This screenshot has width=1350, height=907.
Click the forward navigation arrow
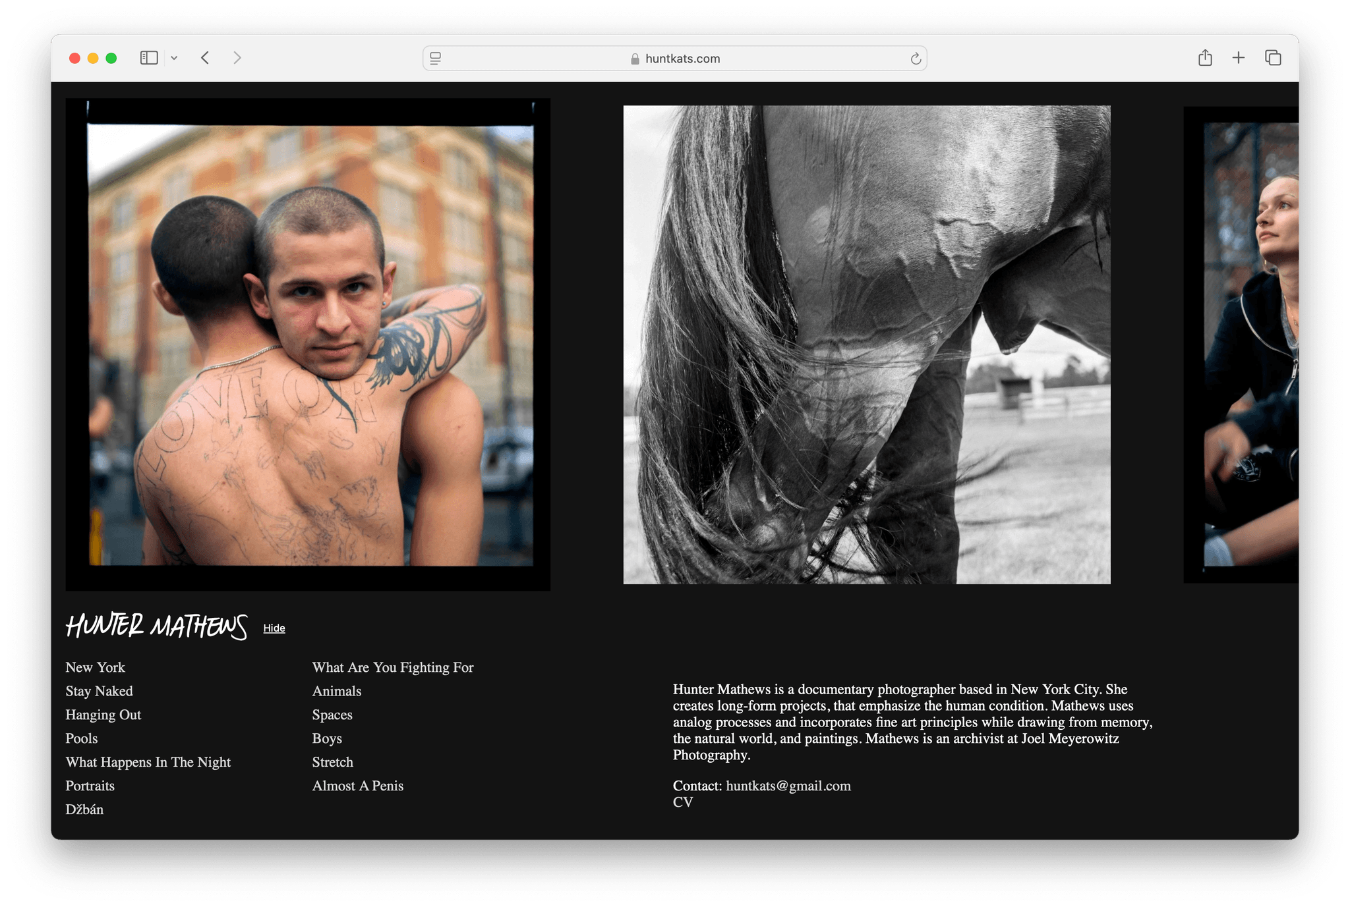[237, 58]
